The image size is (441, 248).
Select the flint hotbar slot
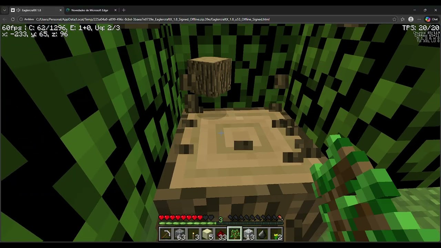[262, 234]
